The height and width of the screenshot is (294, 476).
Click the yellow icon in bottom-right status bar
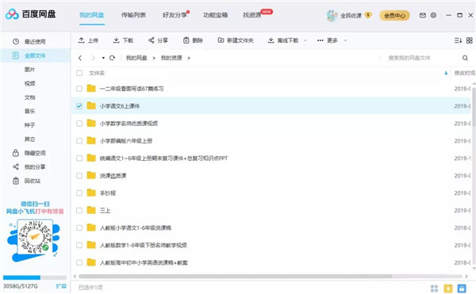click(x=448, y=288)
